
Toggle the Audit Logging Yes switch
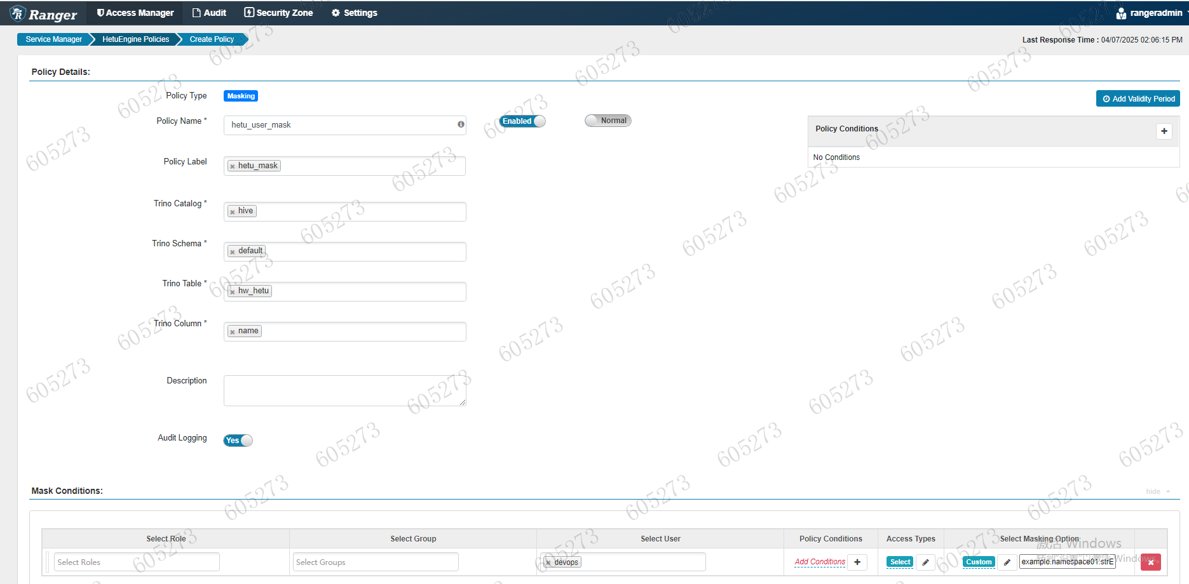coord(238,441)
